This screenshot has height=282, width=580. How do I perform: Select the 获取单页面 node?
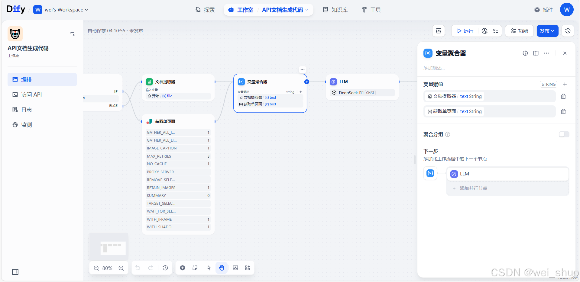178,174
